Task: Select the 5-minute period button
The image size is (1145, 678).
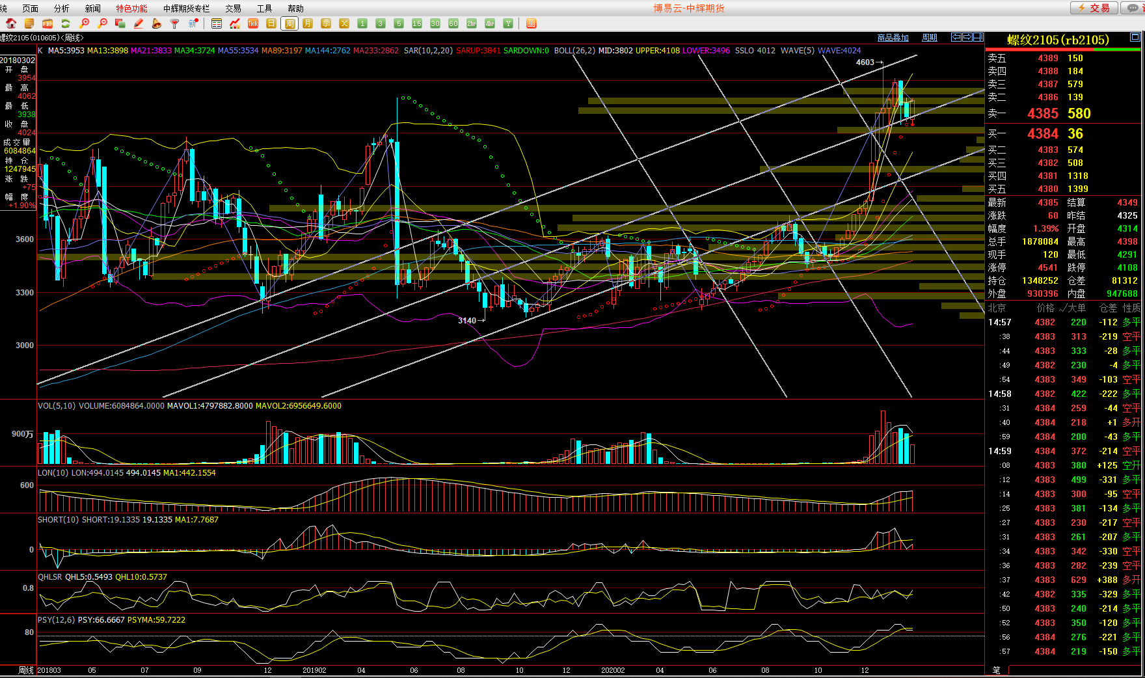Action: point(399,23)
